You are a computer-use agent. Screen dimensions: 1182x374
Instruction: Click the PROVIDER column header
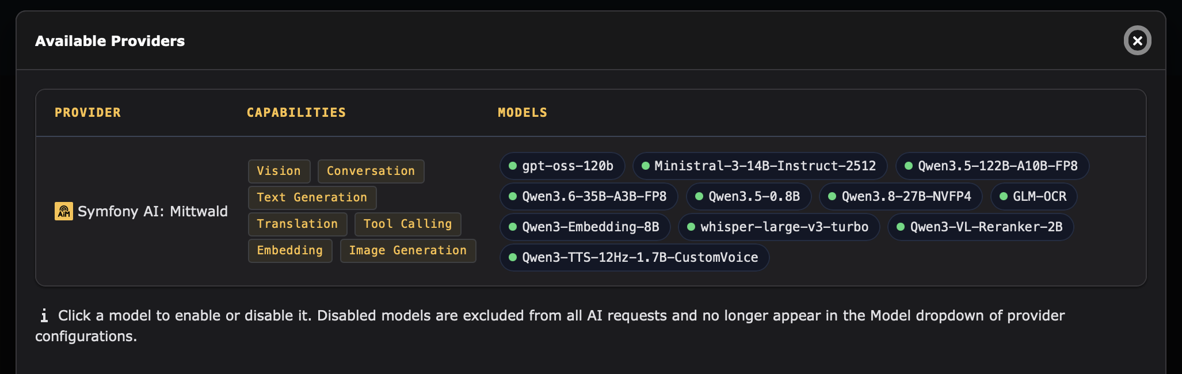[88, 113]
